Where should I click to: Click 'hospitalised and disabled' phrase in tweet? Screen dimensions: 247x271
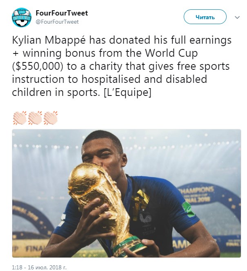144,79
